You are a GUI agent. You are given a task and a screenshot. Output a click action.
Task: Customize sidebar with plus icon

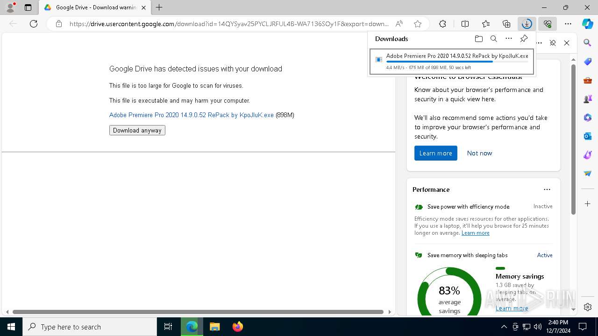tap(588, 204)
